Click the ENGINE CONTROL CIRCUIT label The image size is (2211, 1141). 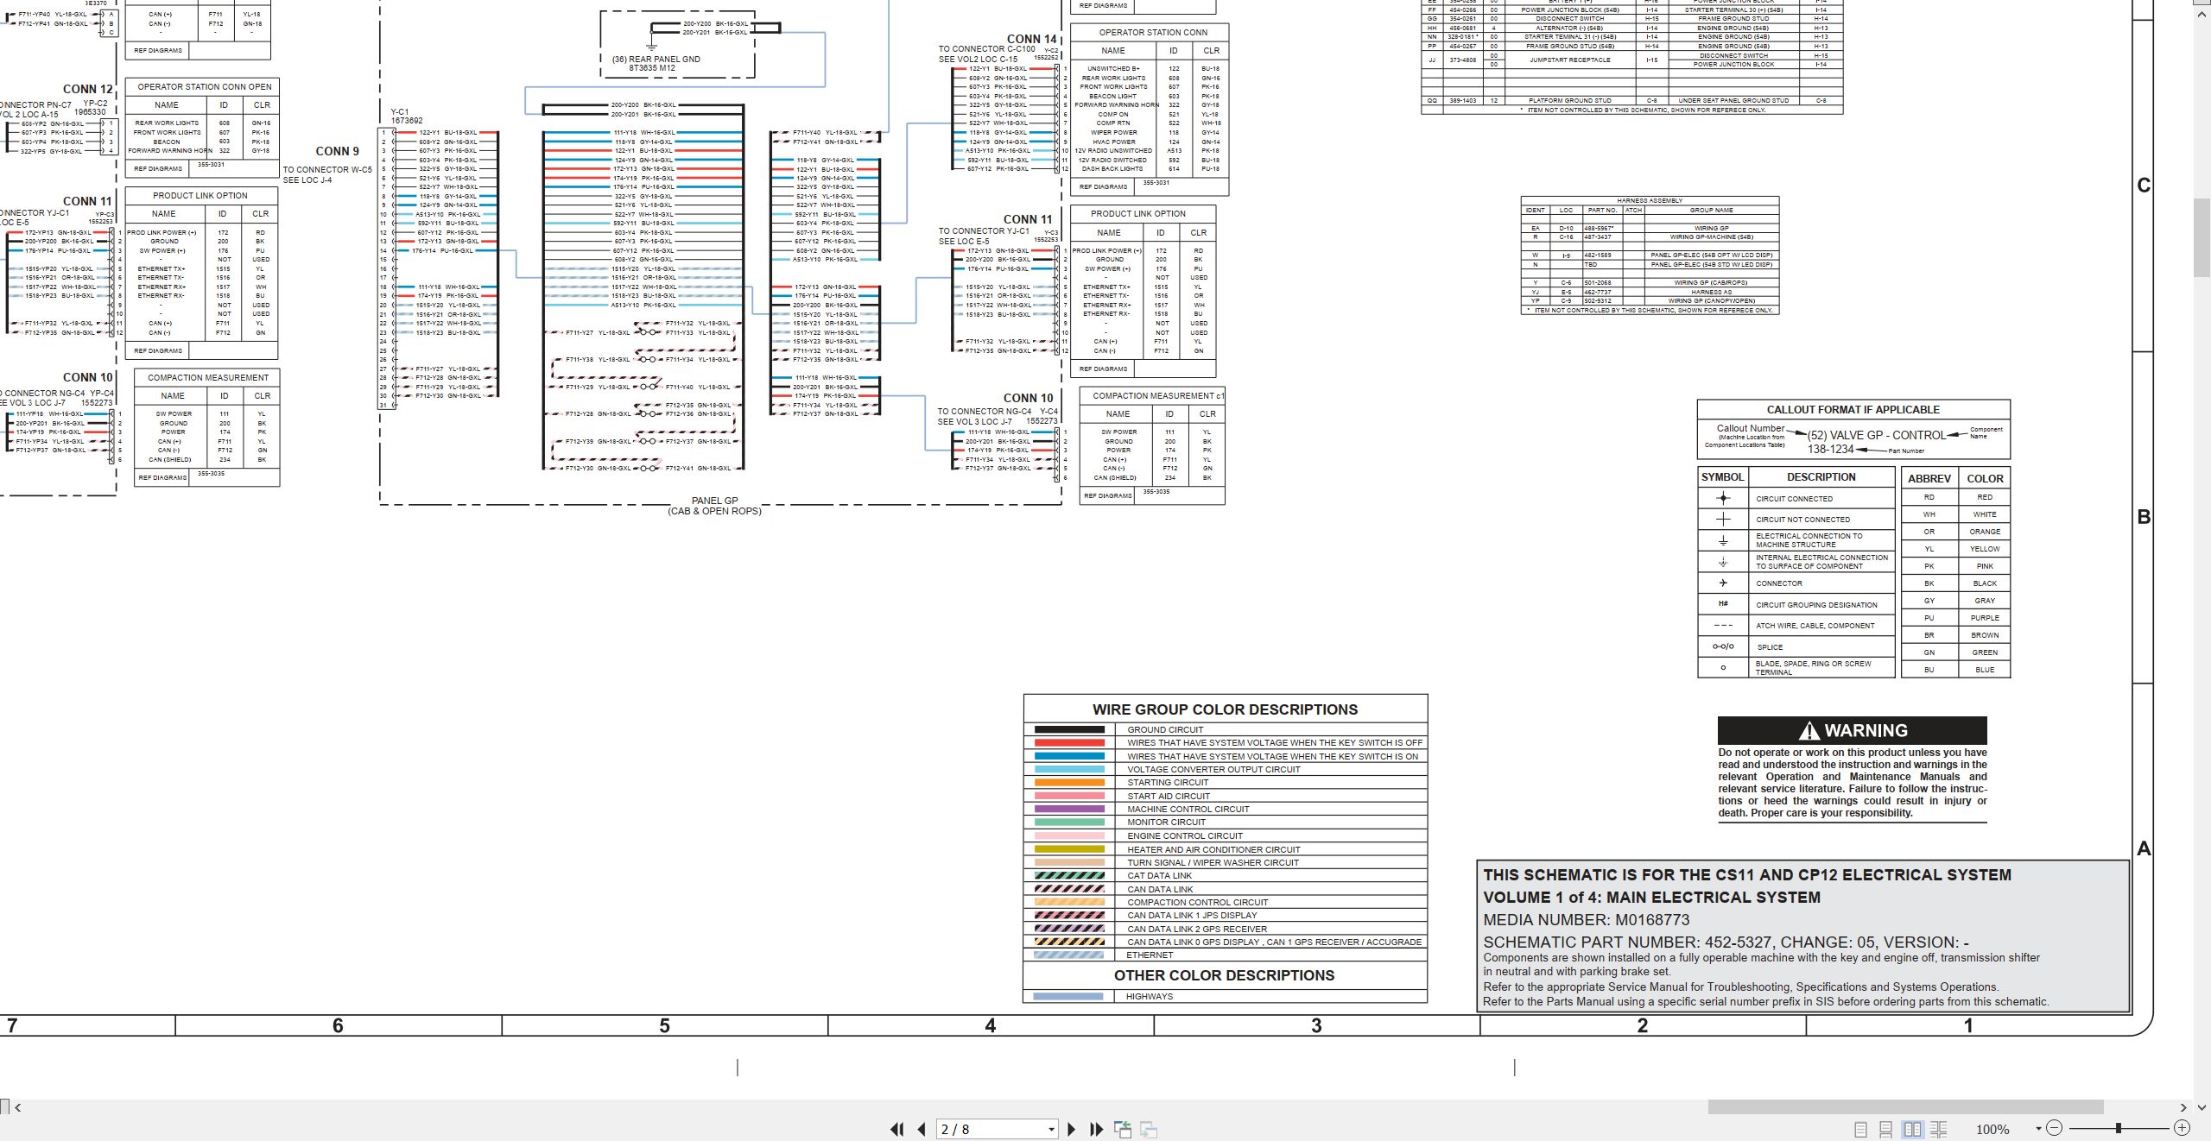point(1185,835)
